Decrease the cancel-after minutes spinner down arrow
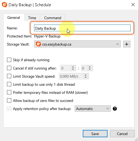Screen dimensions: 139x141 (x=90, y=69)
